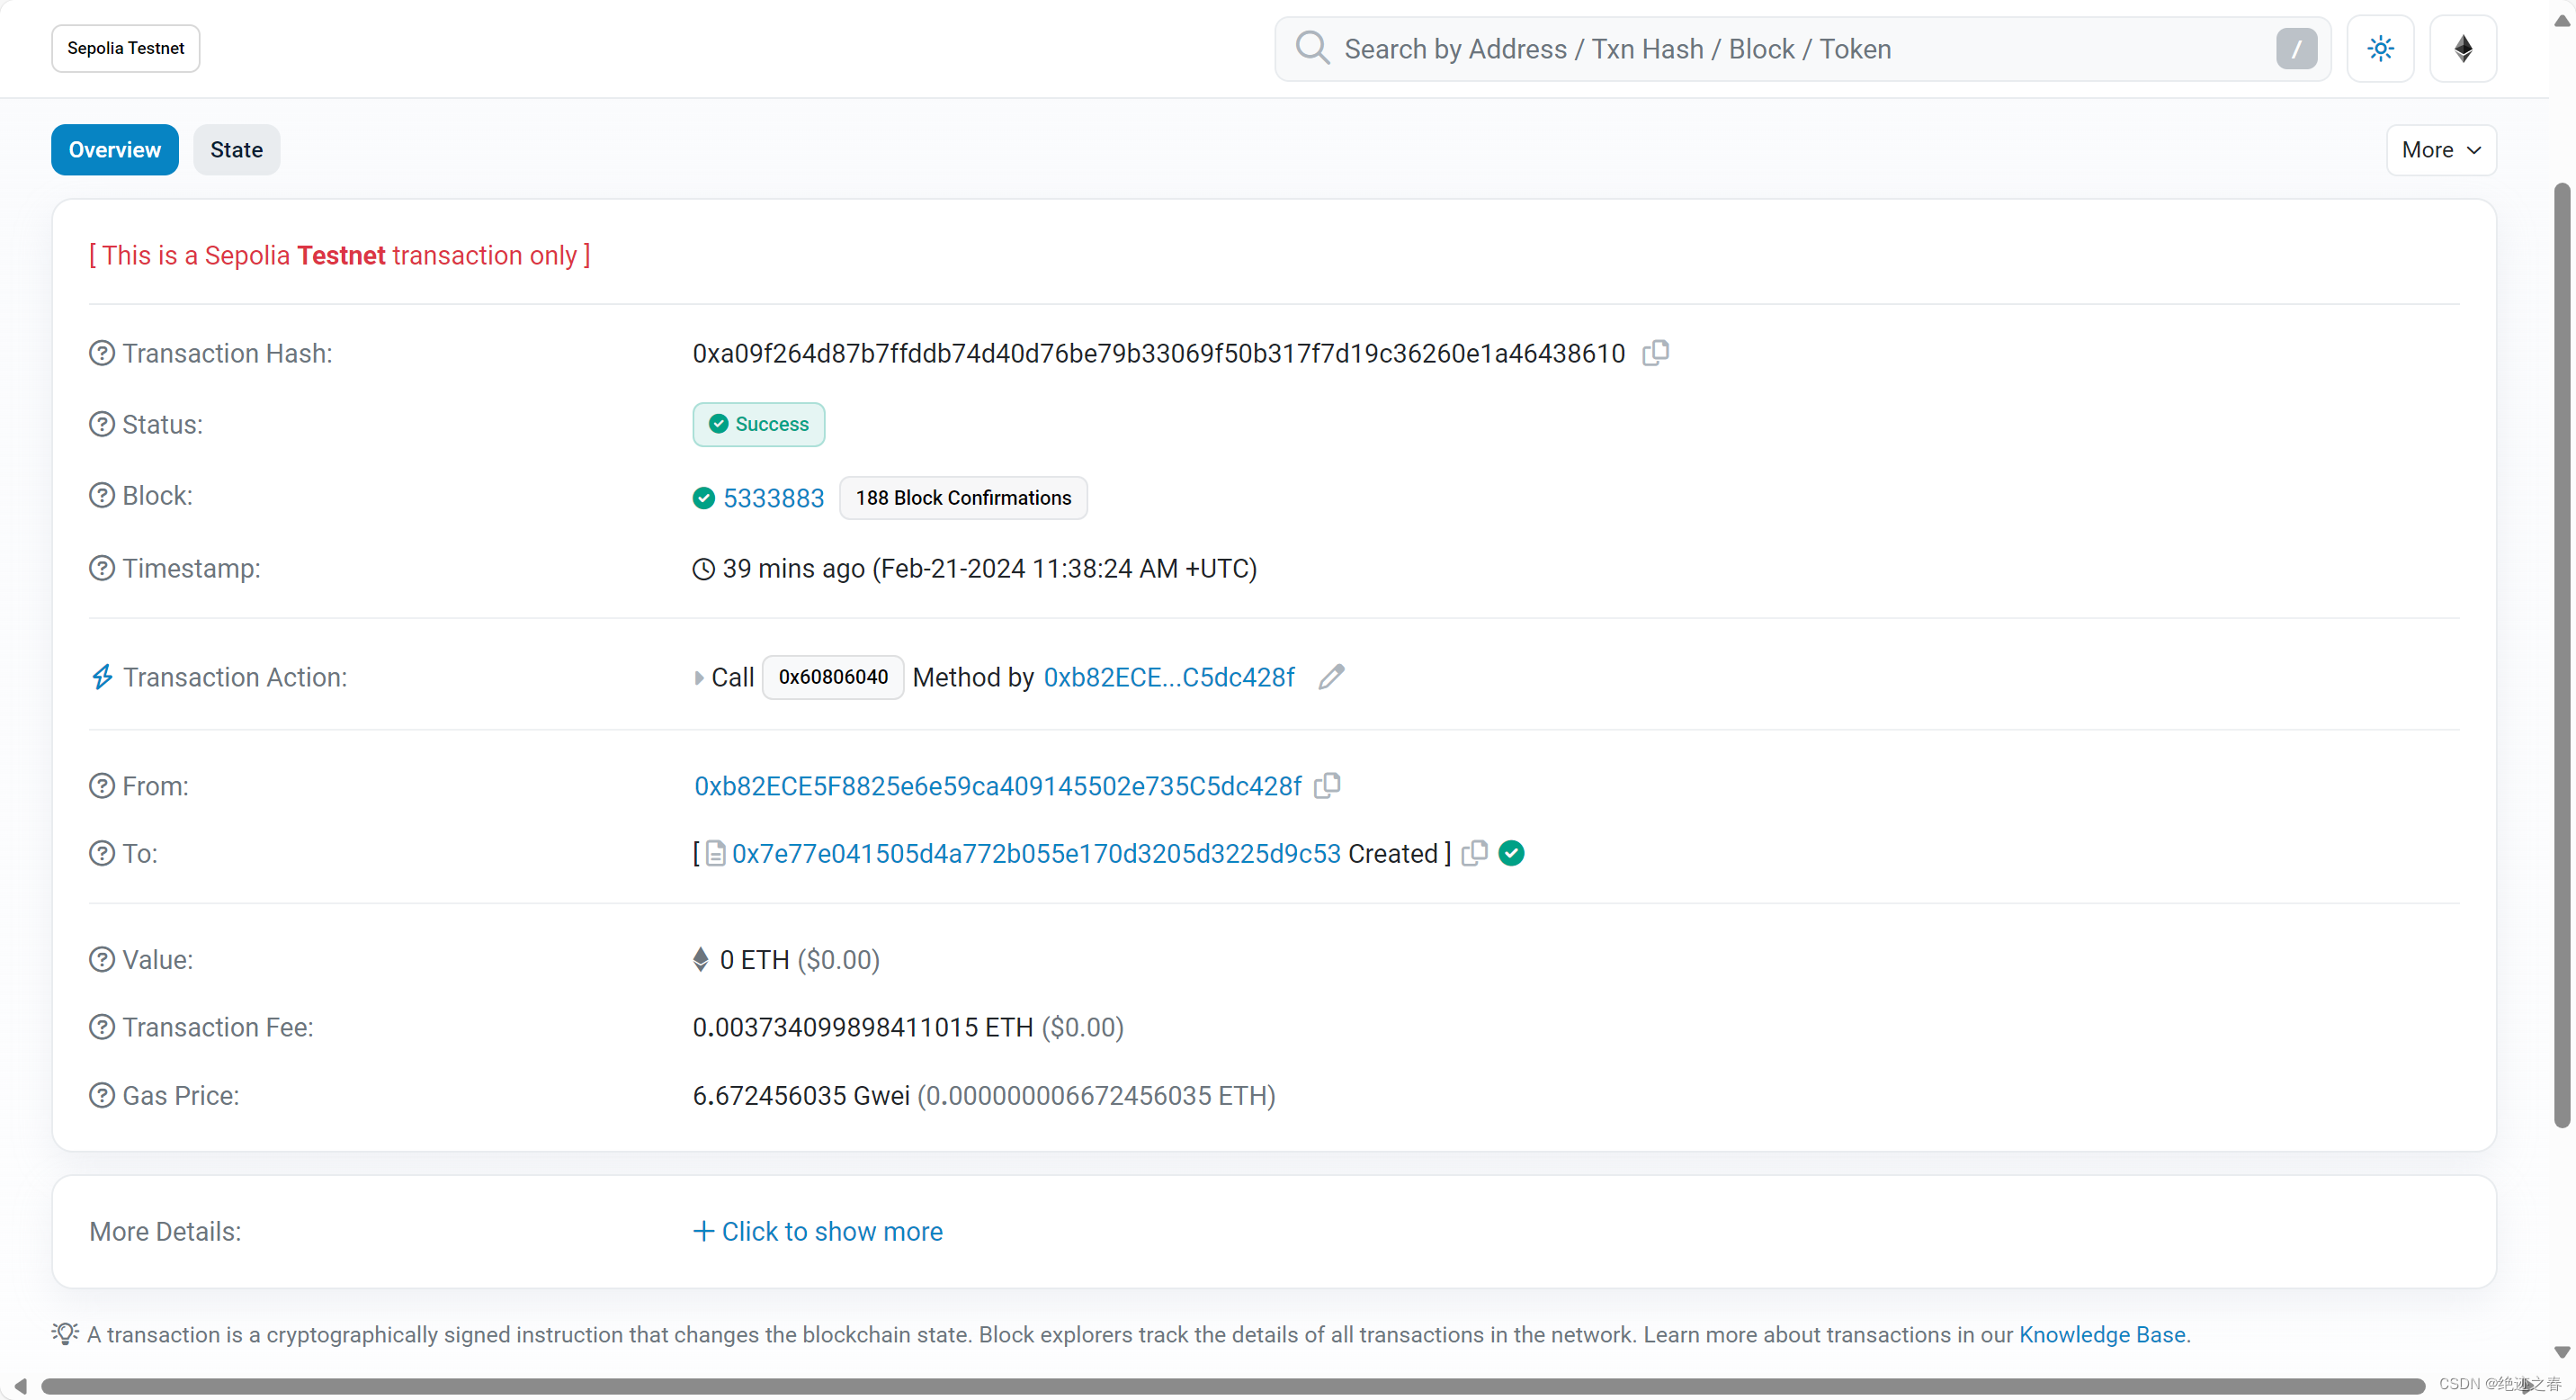
Task: Open the More dropdown menu
Action: (2440, 150)
